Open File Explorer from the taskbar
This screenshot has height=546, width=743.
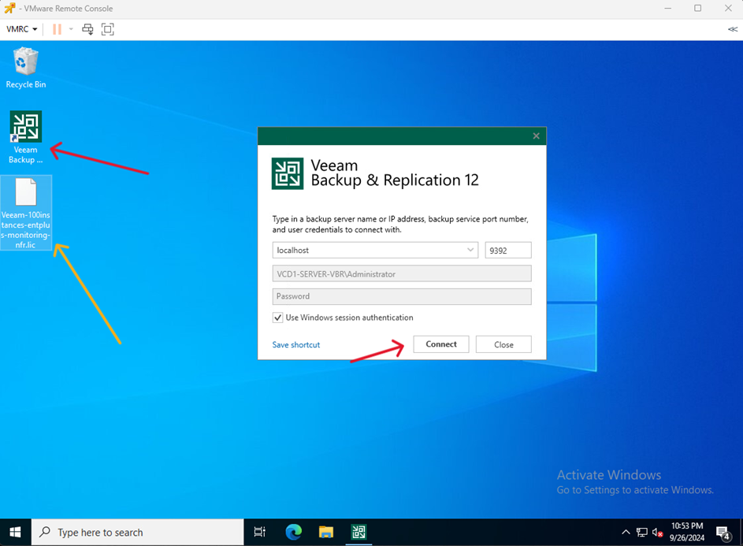click(325, 533)
